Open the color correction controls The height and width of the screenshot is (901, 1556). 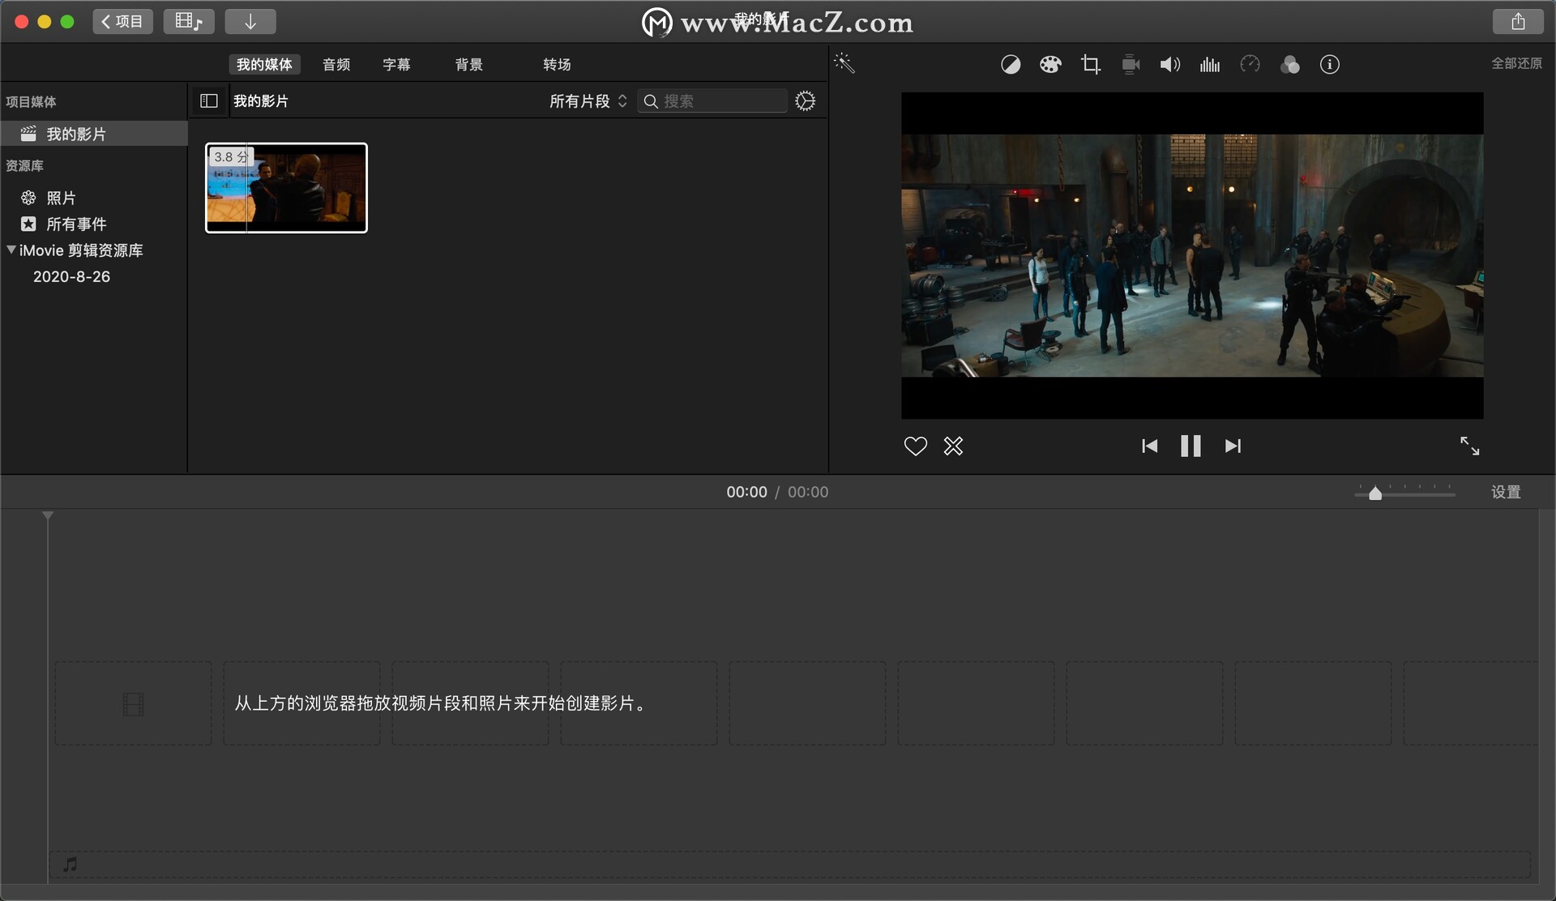1050,64
